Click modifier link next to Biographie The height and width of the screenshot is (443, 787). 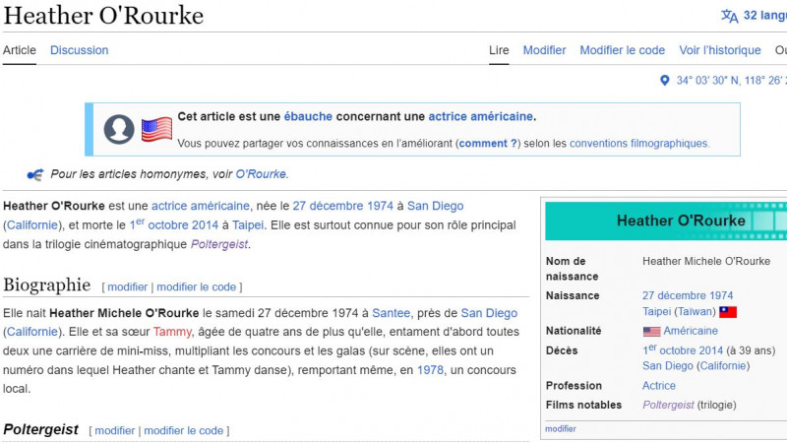point(127,287)
